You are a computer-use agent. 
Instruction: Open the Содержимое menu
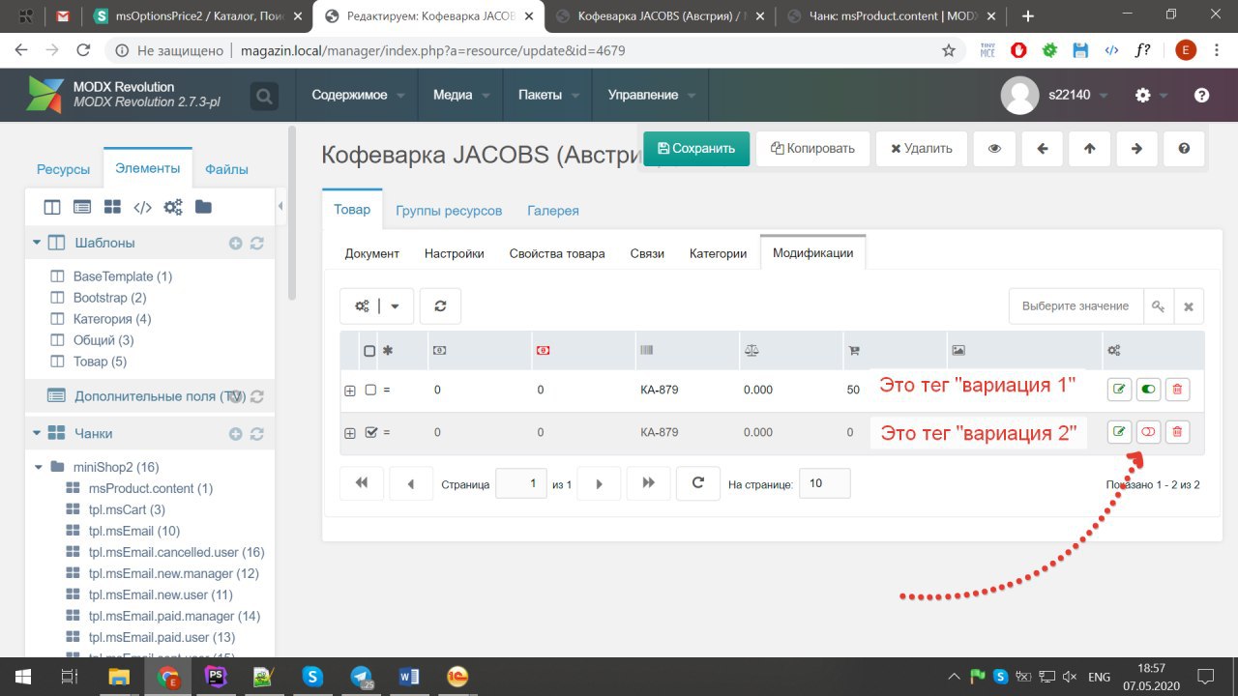coord(356,95)
